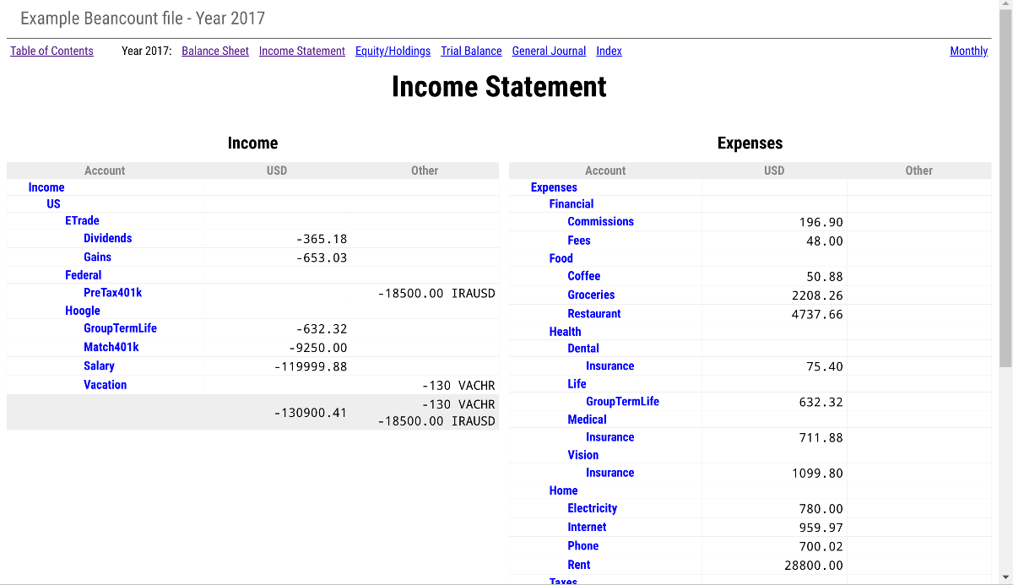Open the PreTax401k account

(x=112, y=292)
